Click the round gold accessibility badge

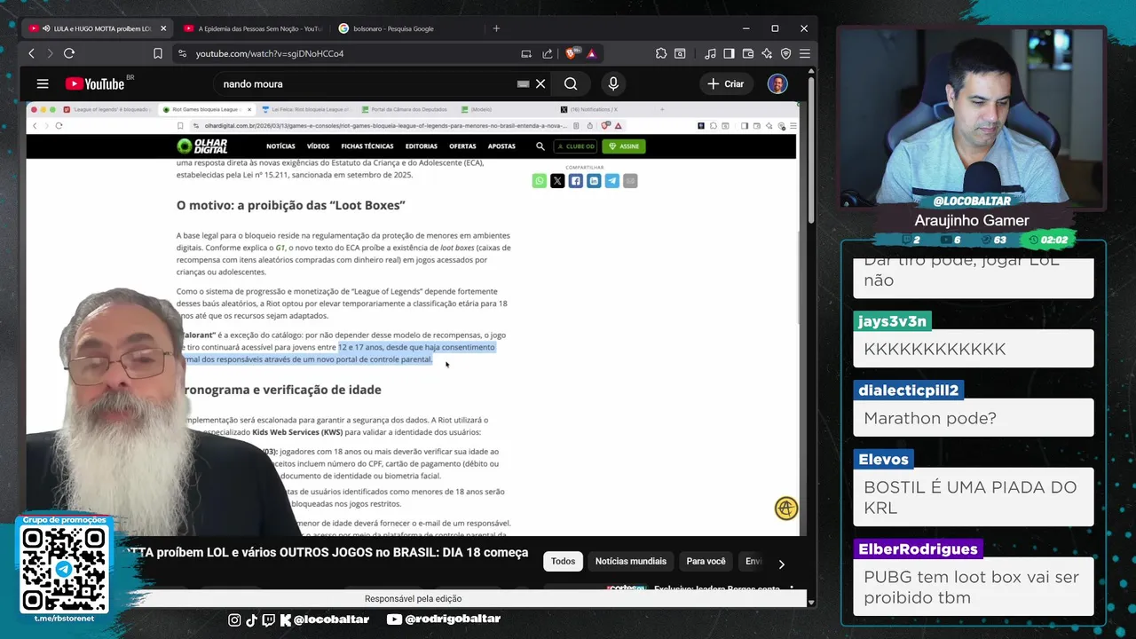pyautogui.click(x=785, y=509)
